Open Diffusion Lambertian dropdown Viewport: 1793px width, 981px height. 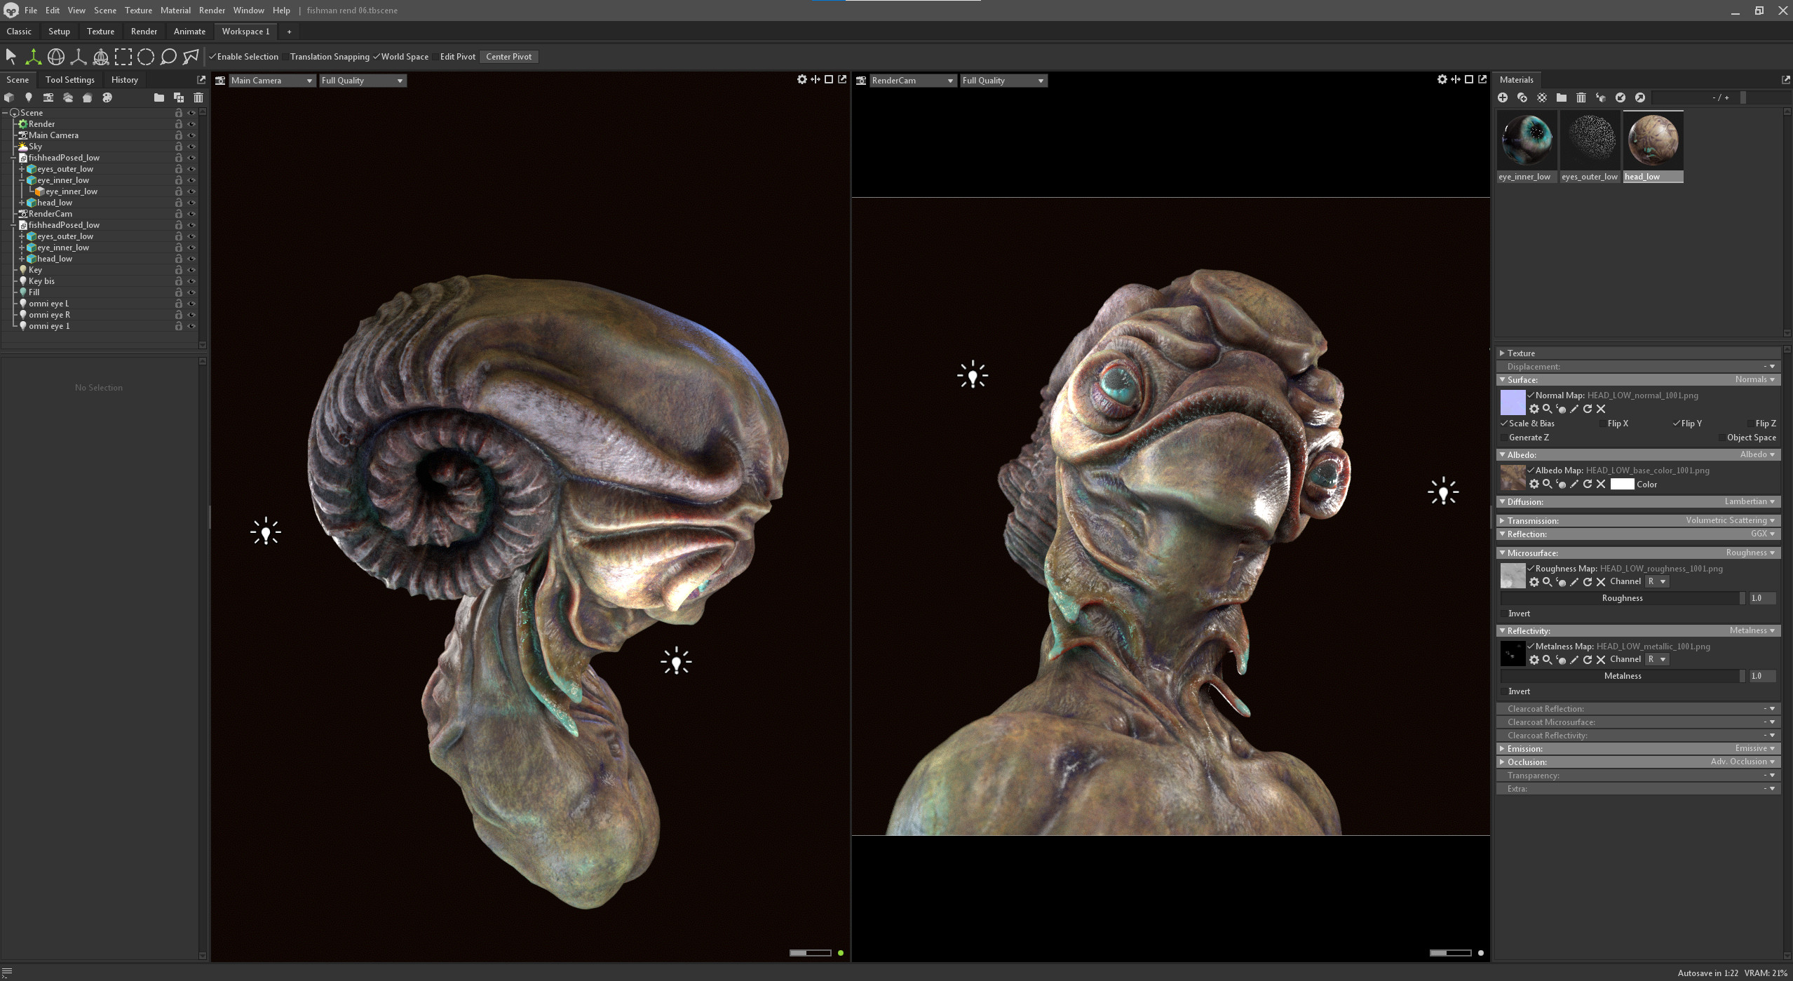pos(1750,501)
